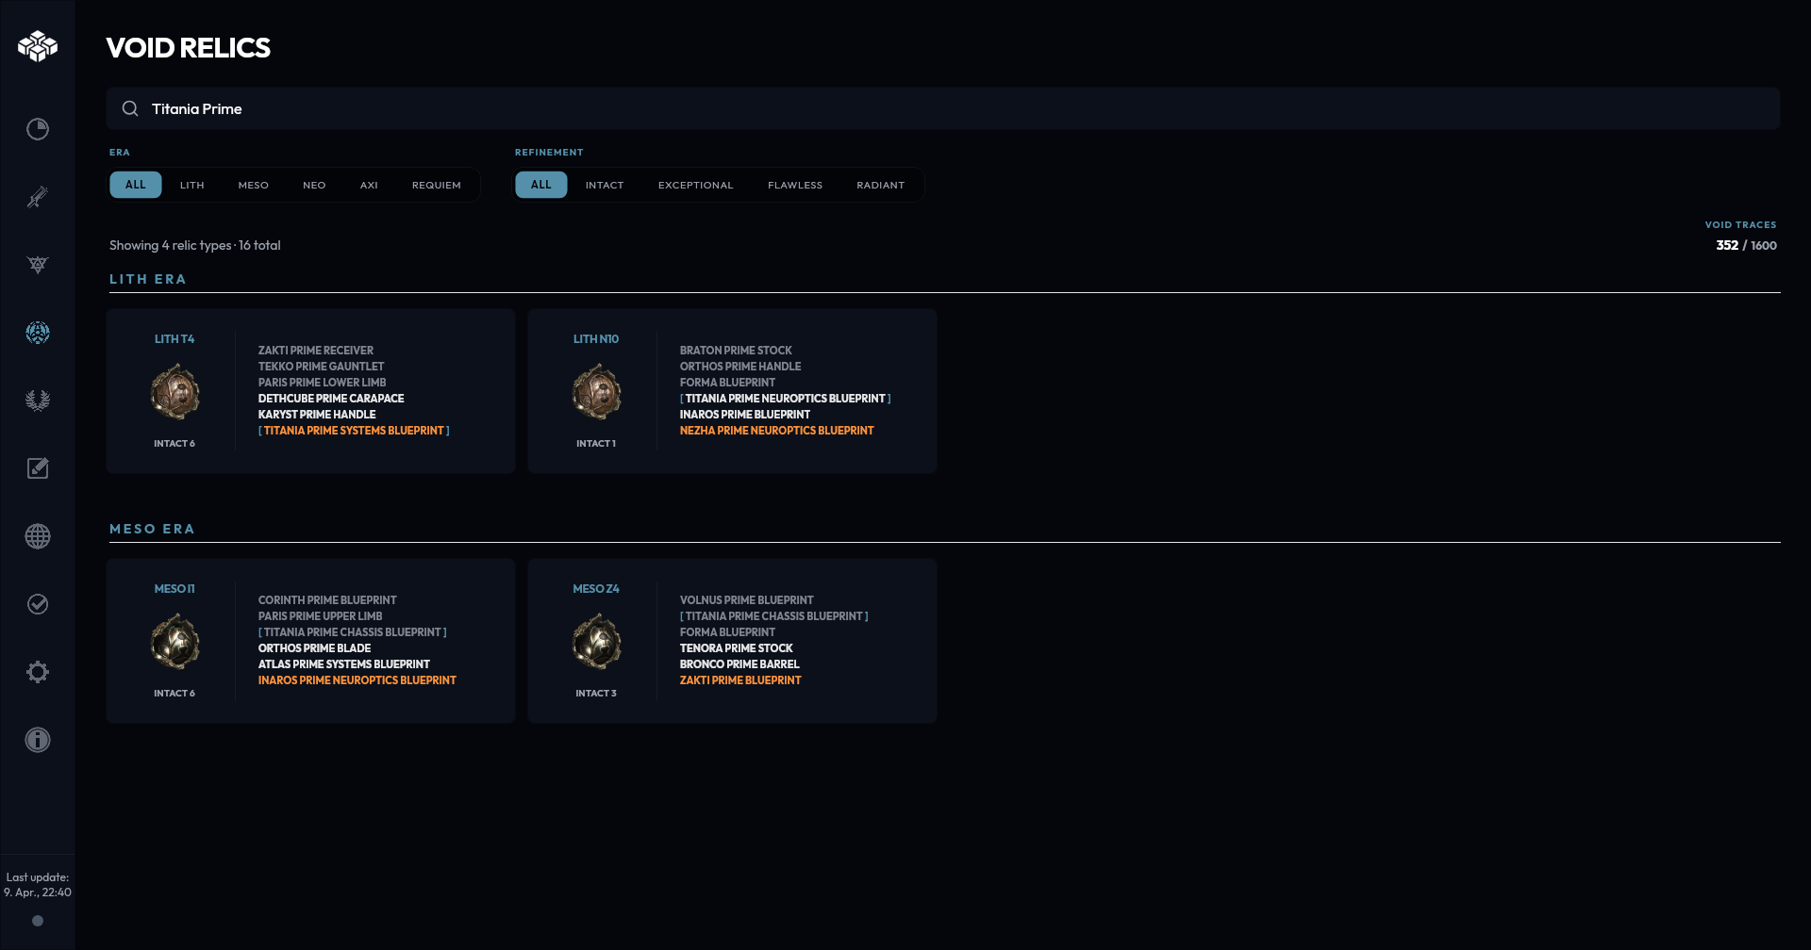Enable the RADIANT refinement filter
1811x950 pixels.
(x=880, y=185)
